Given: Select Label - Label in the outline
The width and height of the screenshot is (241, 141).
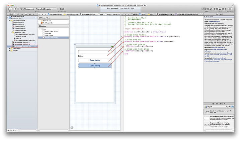Looking at the screenshot, I should (49, 35).
